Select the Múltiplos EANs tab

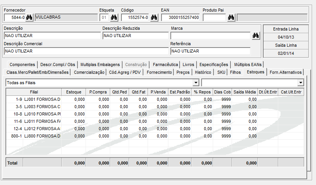(x=248, y=64)
